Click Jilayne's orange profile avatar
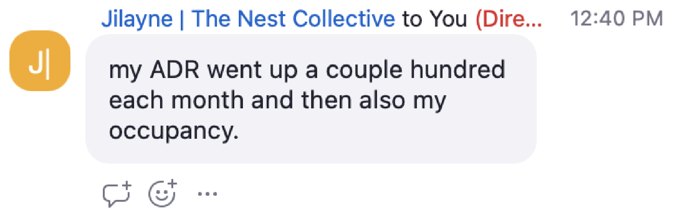 pos(40,61)
